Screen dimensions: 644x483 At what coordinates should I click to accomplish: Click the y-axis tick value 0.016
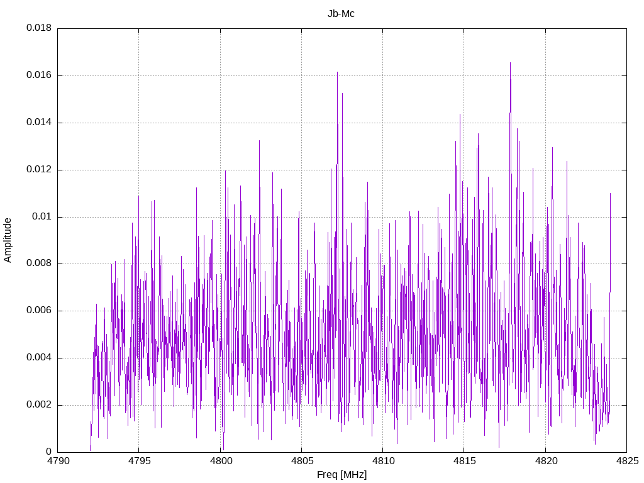click(39, 75)
